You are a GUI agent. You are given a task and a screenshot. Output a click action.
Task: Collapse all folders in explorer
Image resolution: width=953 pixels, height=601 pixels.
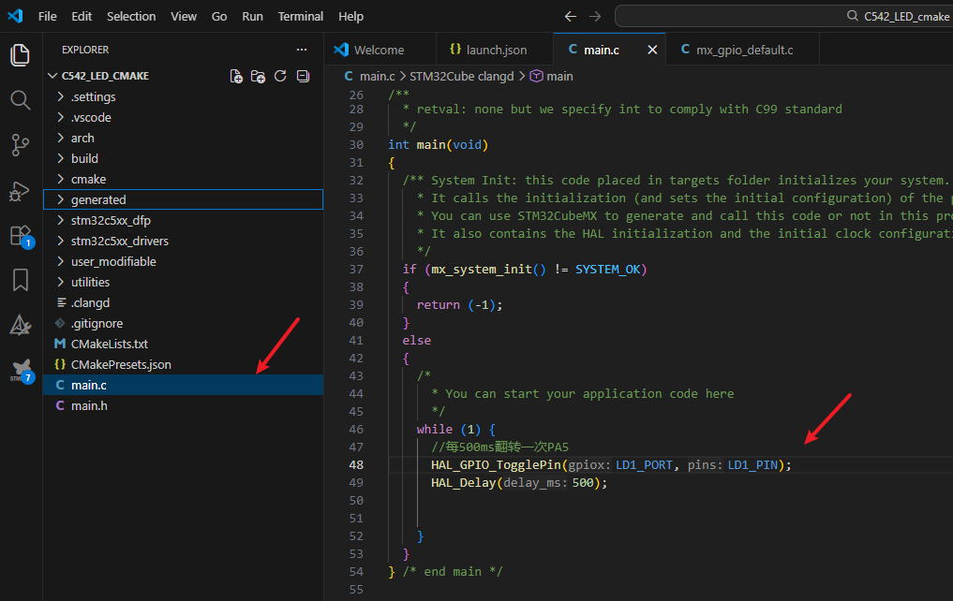[303, 76]
